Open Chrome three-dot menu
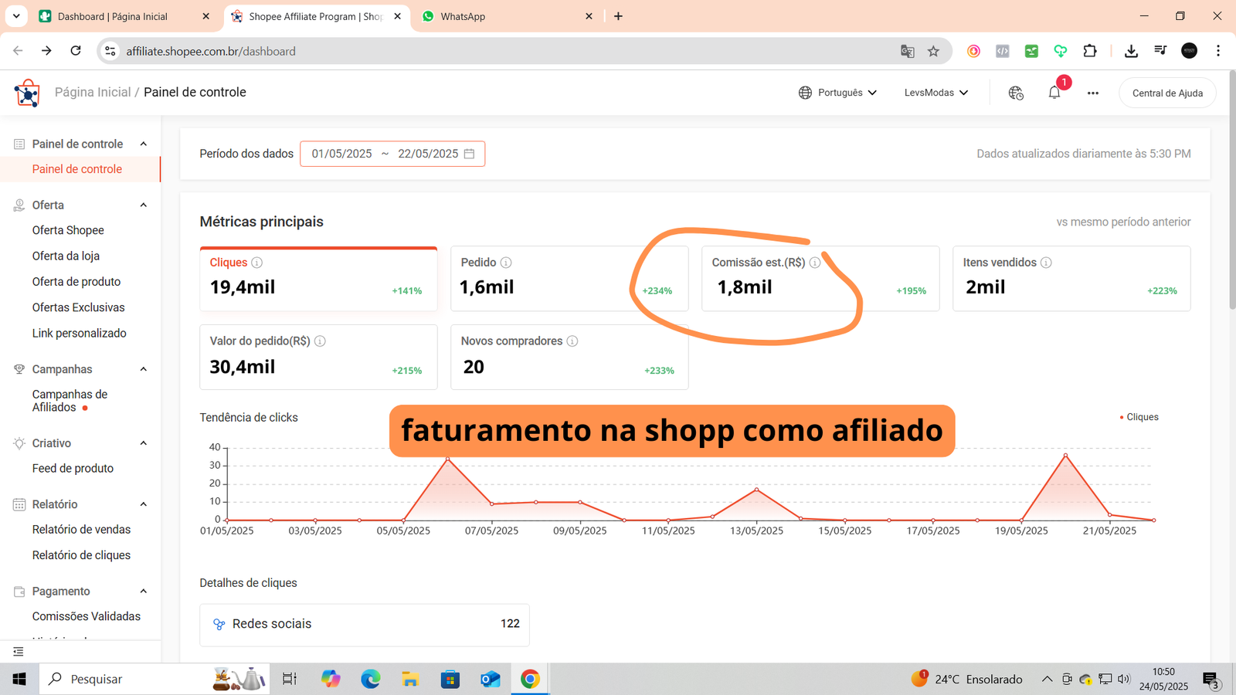The height and width of the screenshot is (695, 1236). 1218,51
